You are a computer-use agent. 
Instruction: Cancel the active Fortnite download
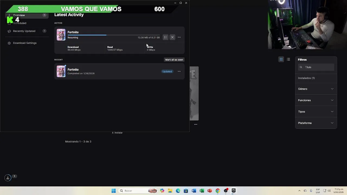(172, 37)
